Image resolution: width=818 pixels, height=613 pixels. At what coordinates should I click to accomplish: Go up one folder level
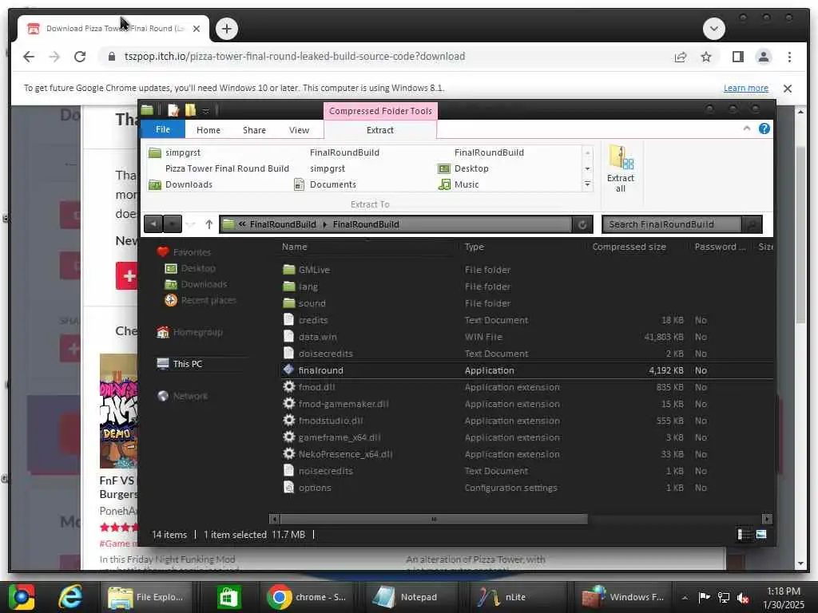(208, 224)
